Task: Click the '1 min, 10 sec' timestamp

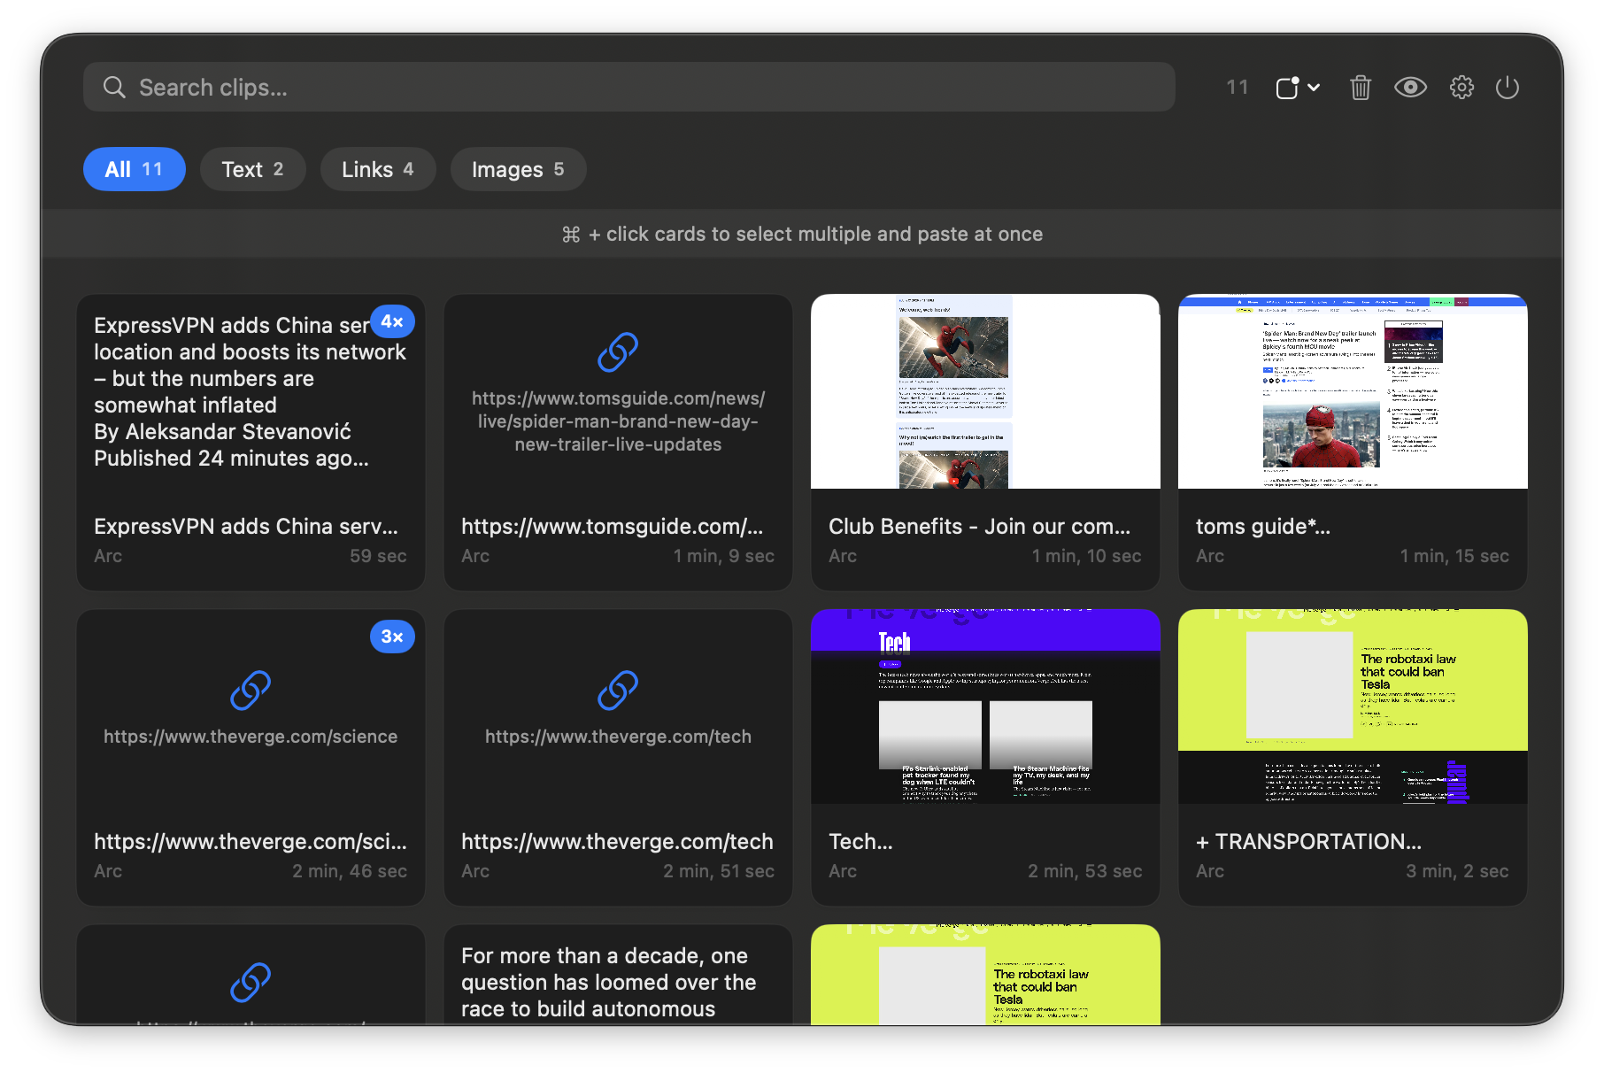Action: (x=1086, y=556)
